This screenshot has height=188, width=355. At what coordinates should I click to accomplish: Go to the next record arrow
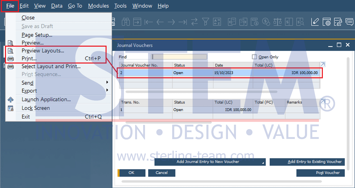[x=171, y=22]
